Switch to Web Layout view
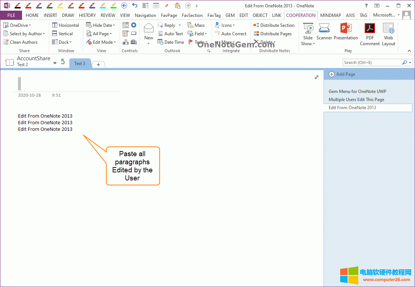 pos(388,35)
